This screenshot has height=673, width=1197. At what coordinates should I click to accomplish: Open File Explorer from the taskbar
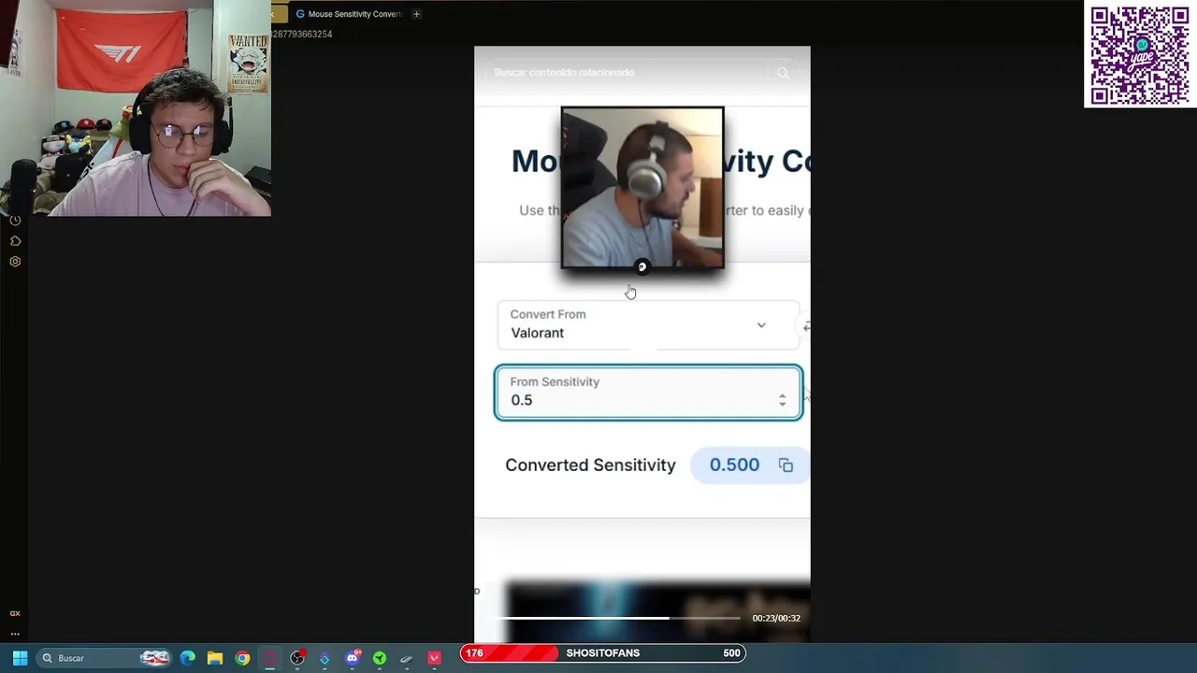(215, 658)
